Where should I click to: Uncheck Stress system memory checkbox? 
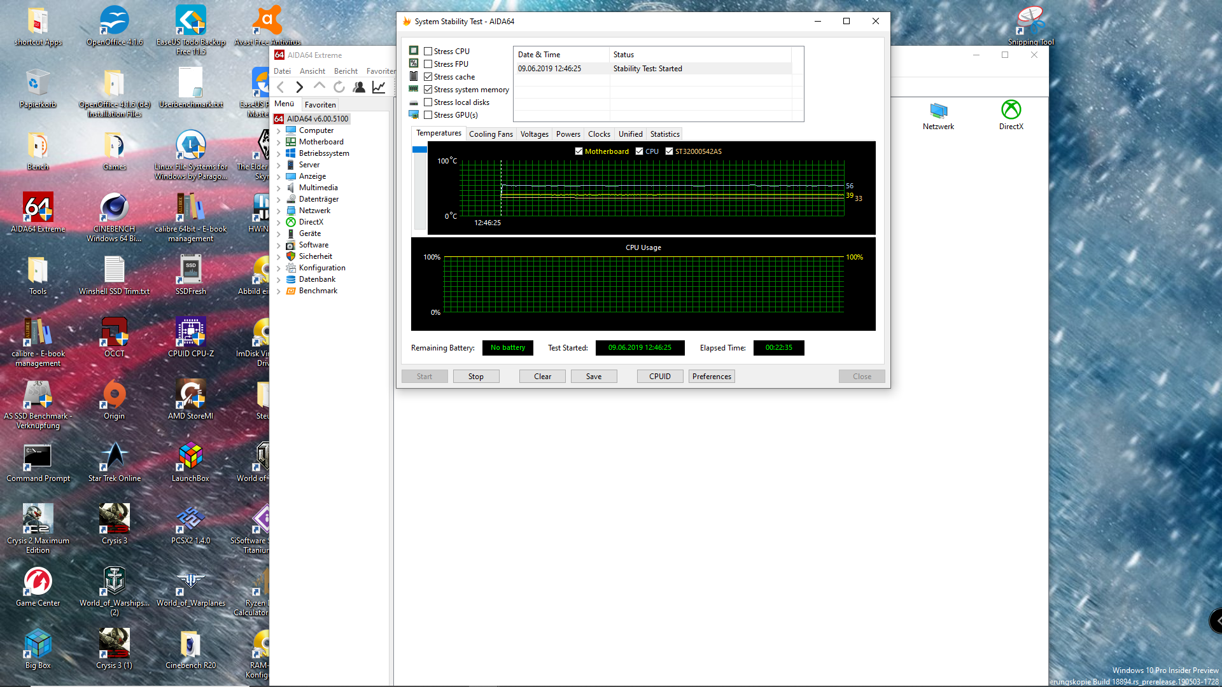click(x=428, y=90)
